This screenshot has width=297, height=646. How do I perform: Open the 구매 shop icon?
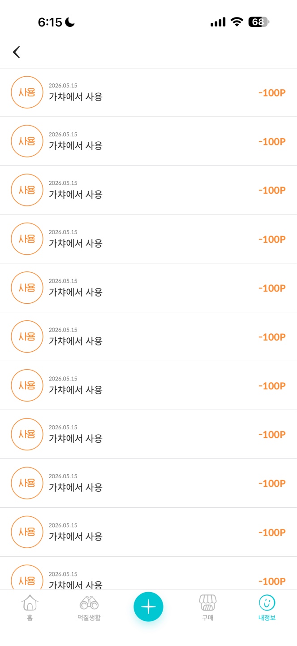pyautogui.click(x=207, y=602)
